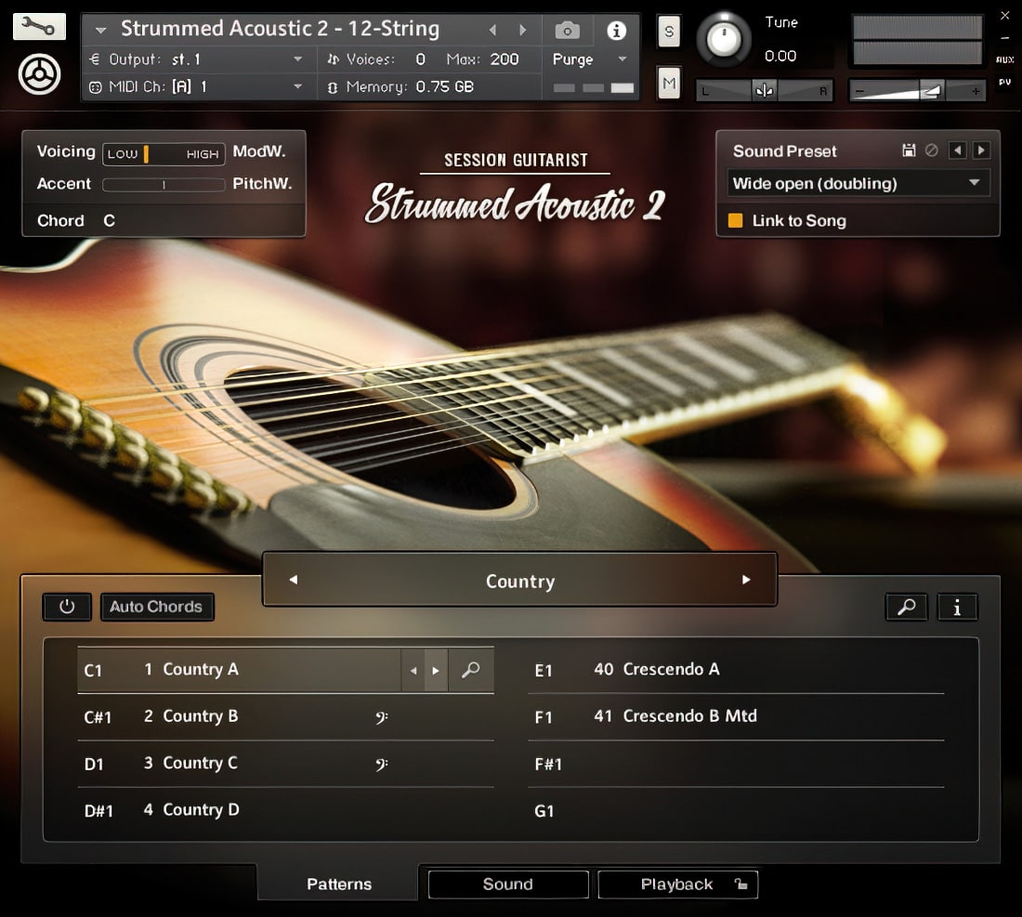
Task: Switch to the Sound tab
Action: [507, 884]
